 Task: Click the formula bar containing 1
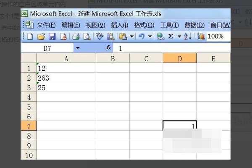(x=172, y=48)
